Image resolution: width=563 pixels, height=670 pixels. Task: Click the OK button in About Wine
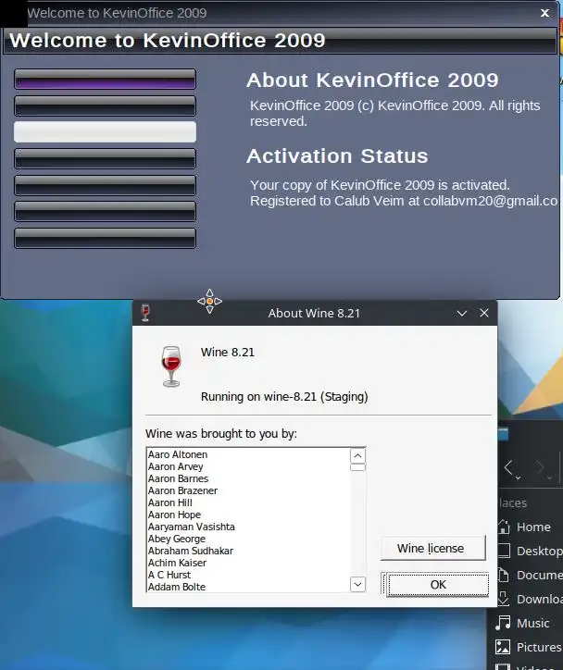438,585
